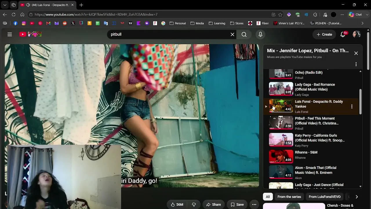This screenshot has height=209, width=371.
Task: Start voice search with the microphone
Action: coord(260,34)
